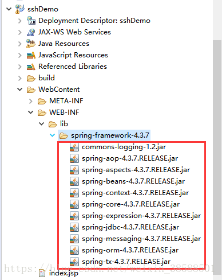Screen dimensions: 222x280
Task: Click the spring-core jar file icon
Action: pyautogui.click(x=74, y=204)
